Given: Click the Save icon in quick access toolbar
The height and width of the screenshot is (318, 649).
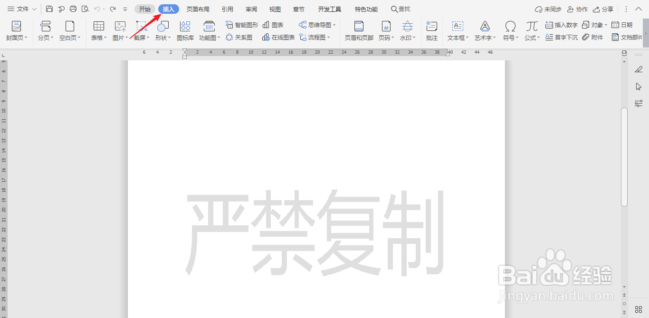Looking at the screenshot, I should coord(49,9).
